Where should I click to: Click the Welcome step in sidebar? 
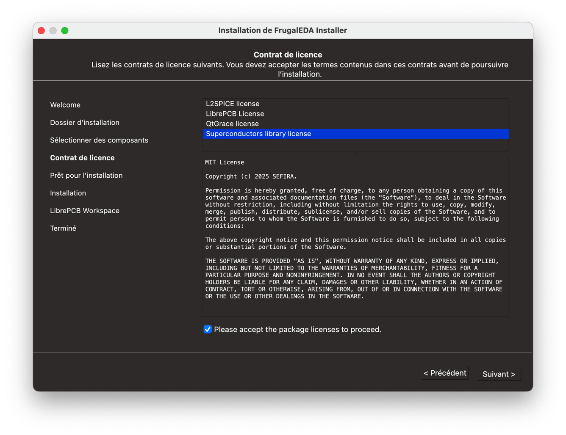(x=65, y=105)
